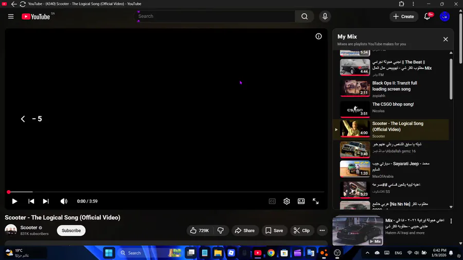Open the Abdallah gemz 16 video thumbnail

(x=355, y=150)
